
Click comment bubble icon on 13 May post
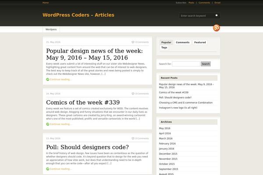133,138
